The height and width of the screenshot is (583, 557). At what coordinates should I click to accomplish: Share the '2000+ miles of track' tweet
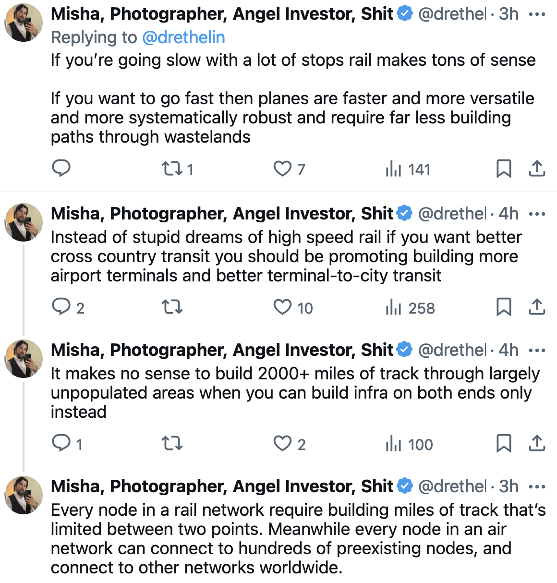(537, 443)
